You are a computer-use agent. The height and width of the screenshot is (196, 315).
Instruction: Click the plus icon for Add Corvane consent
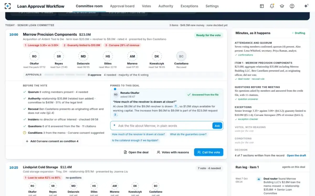pyautogui.click(x=27, y=141)
